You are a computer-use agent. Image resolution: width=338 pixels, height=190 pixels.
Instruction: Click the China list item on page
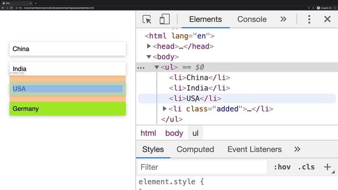(68, 49)
